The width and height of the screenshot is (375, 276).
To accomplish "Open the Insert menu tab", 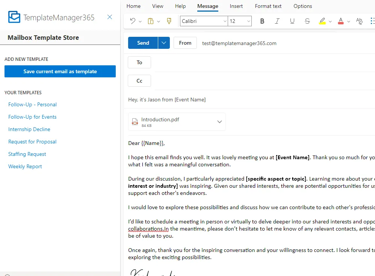I will point(236,6).
